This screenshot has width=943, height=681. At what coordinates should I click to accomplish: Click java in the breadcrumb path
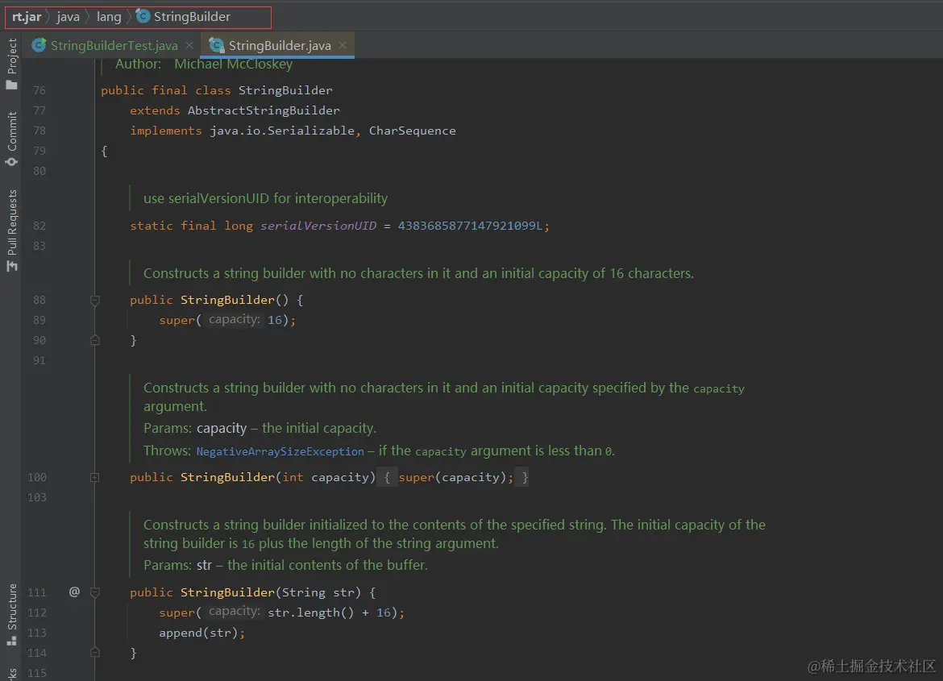(68, 17)
